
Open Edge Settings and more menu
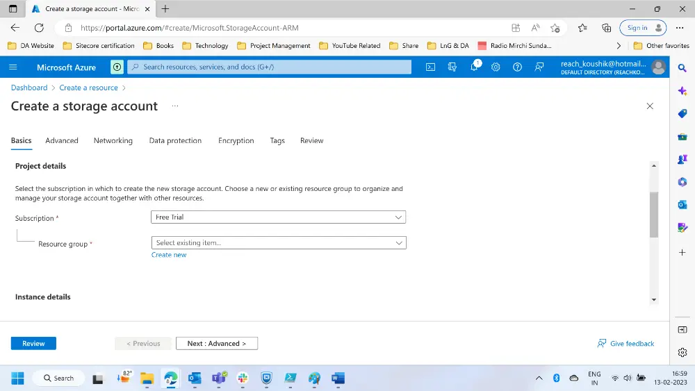tap(680, 28)
